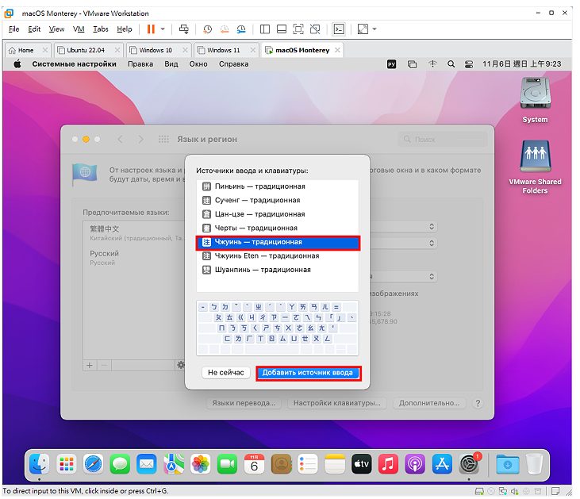Screen dimensions: 580x499
Task: Open Finder from the Dock
Action: point(39,464)
